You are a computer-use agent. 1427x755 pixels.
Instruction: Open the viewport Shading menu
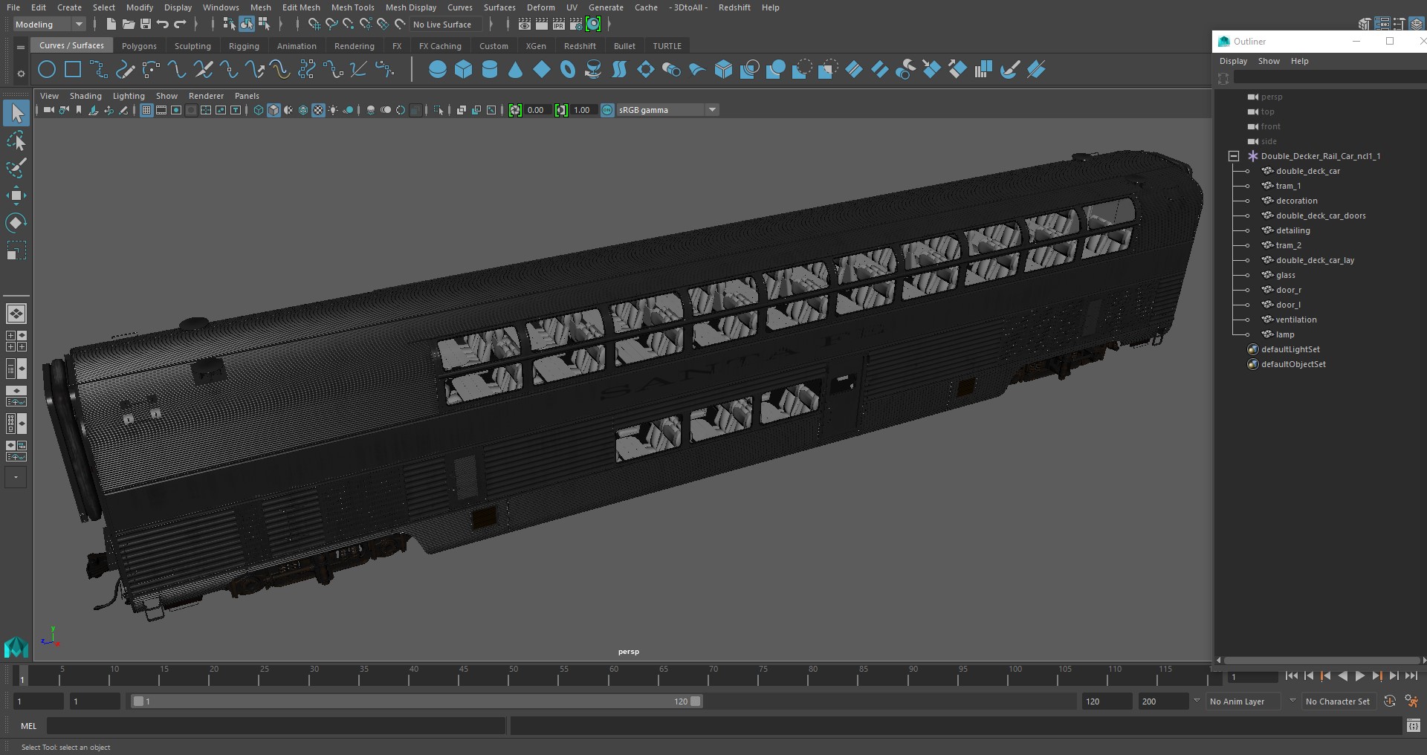point(85,96)
